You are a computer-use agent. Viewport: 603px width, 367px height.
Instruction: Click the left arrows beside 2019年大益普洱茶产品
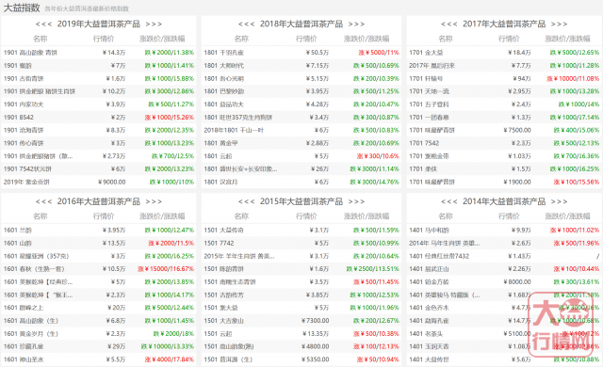[x=43, y=24]
